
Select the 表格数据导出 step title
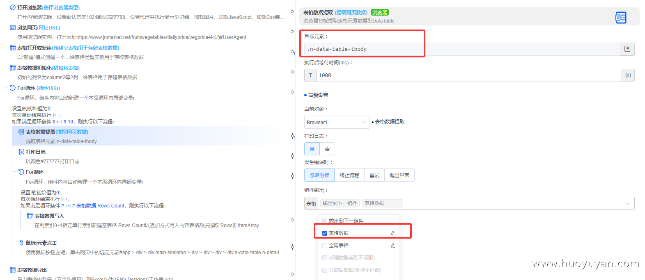[32, 270]
